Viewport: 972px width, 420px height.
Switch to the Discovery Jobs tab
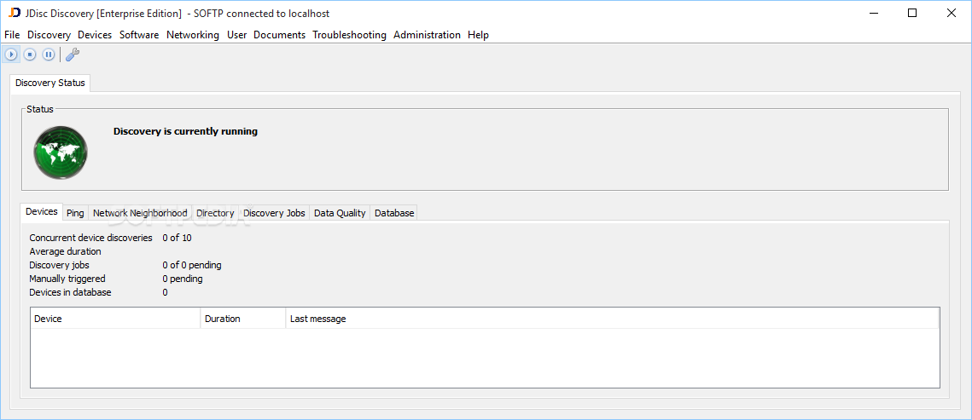pos(274,213)
